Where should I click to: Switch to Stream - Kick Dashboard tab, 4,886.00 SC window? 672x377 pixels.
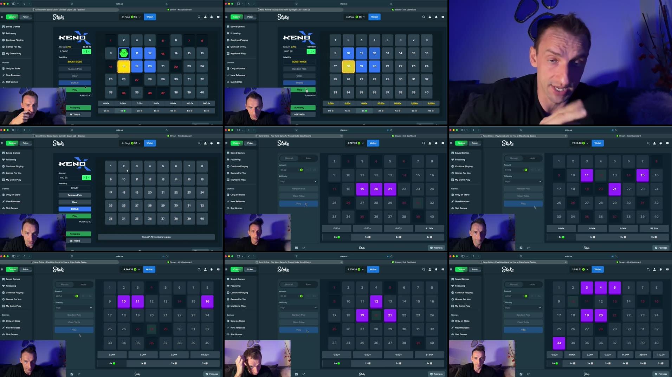179,9
